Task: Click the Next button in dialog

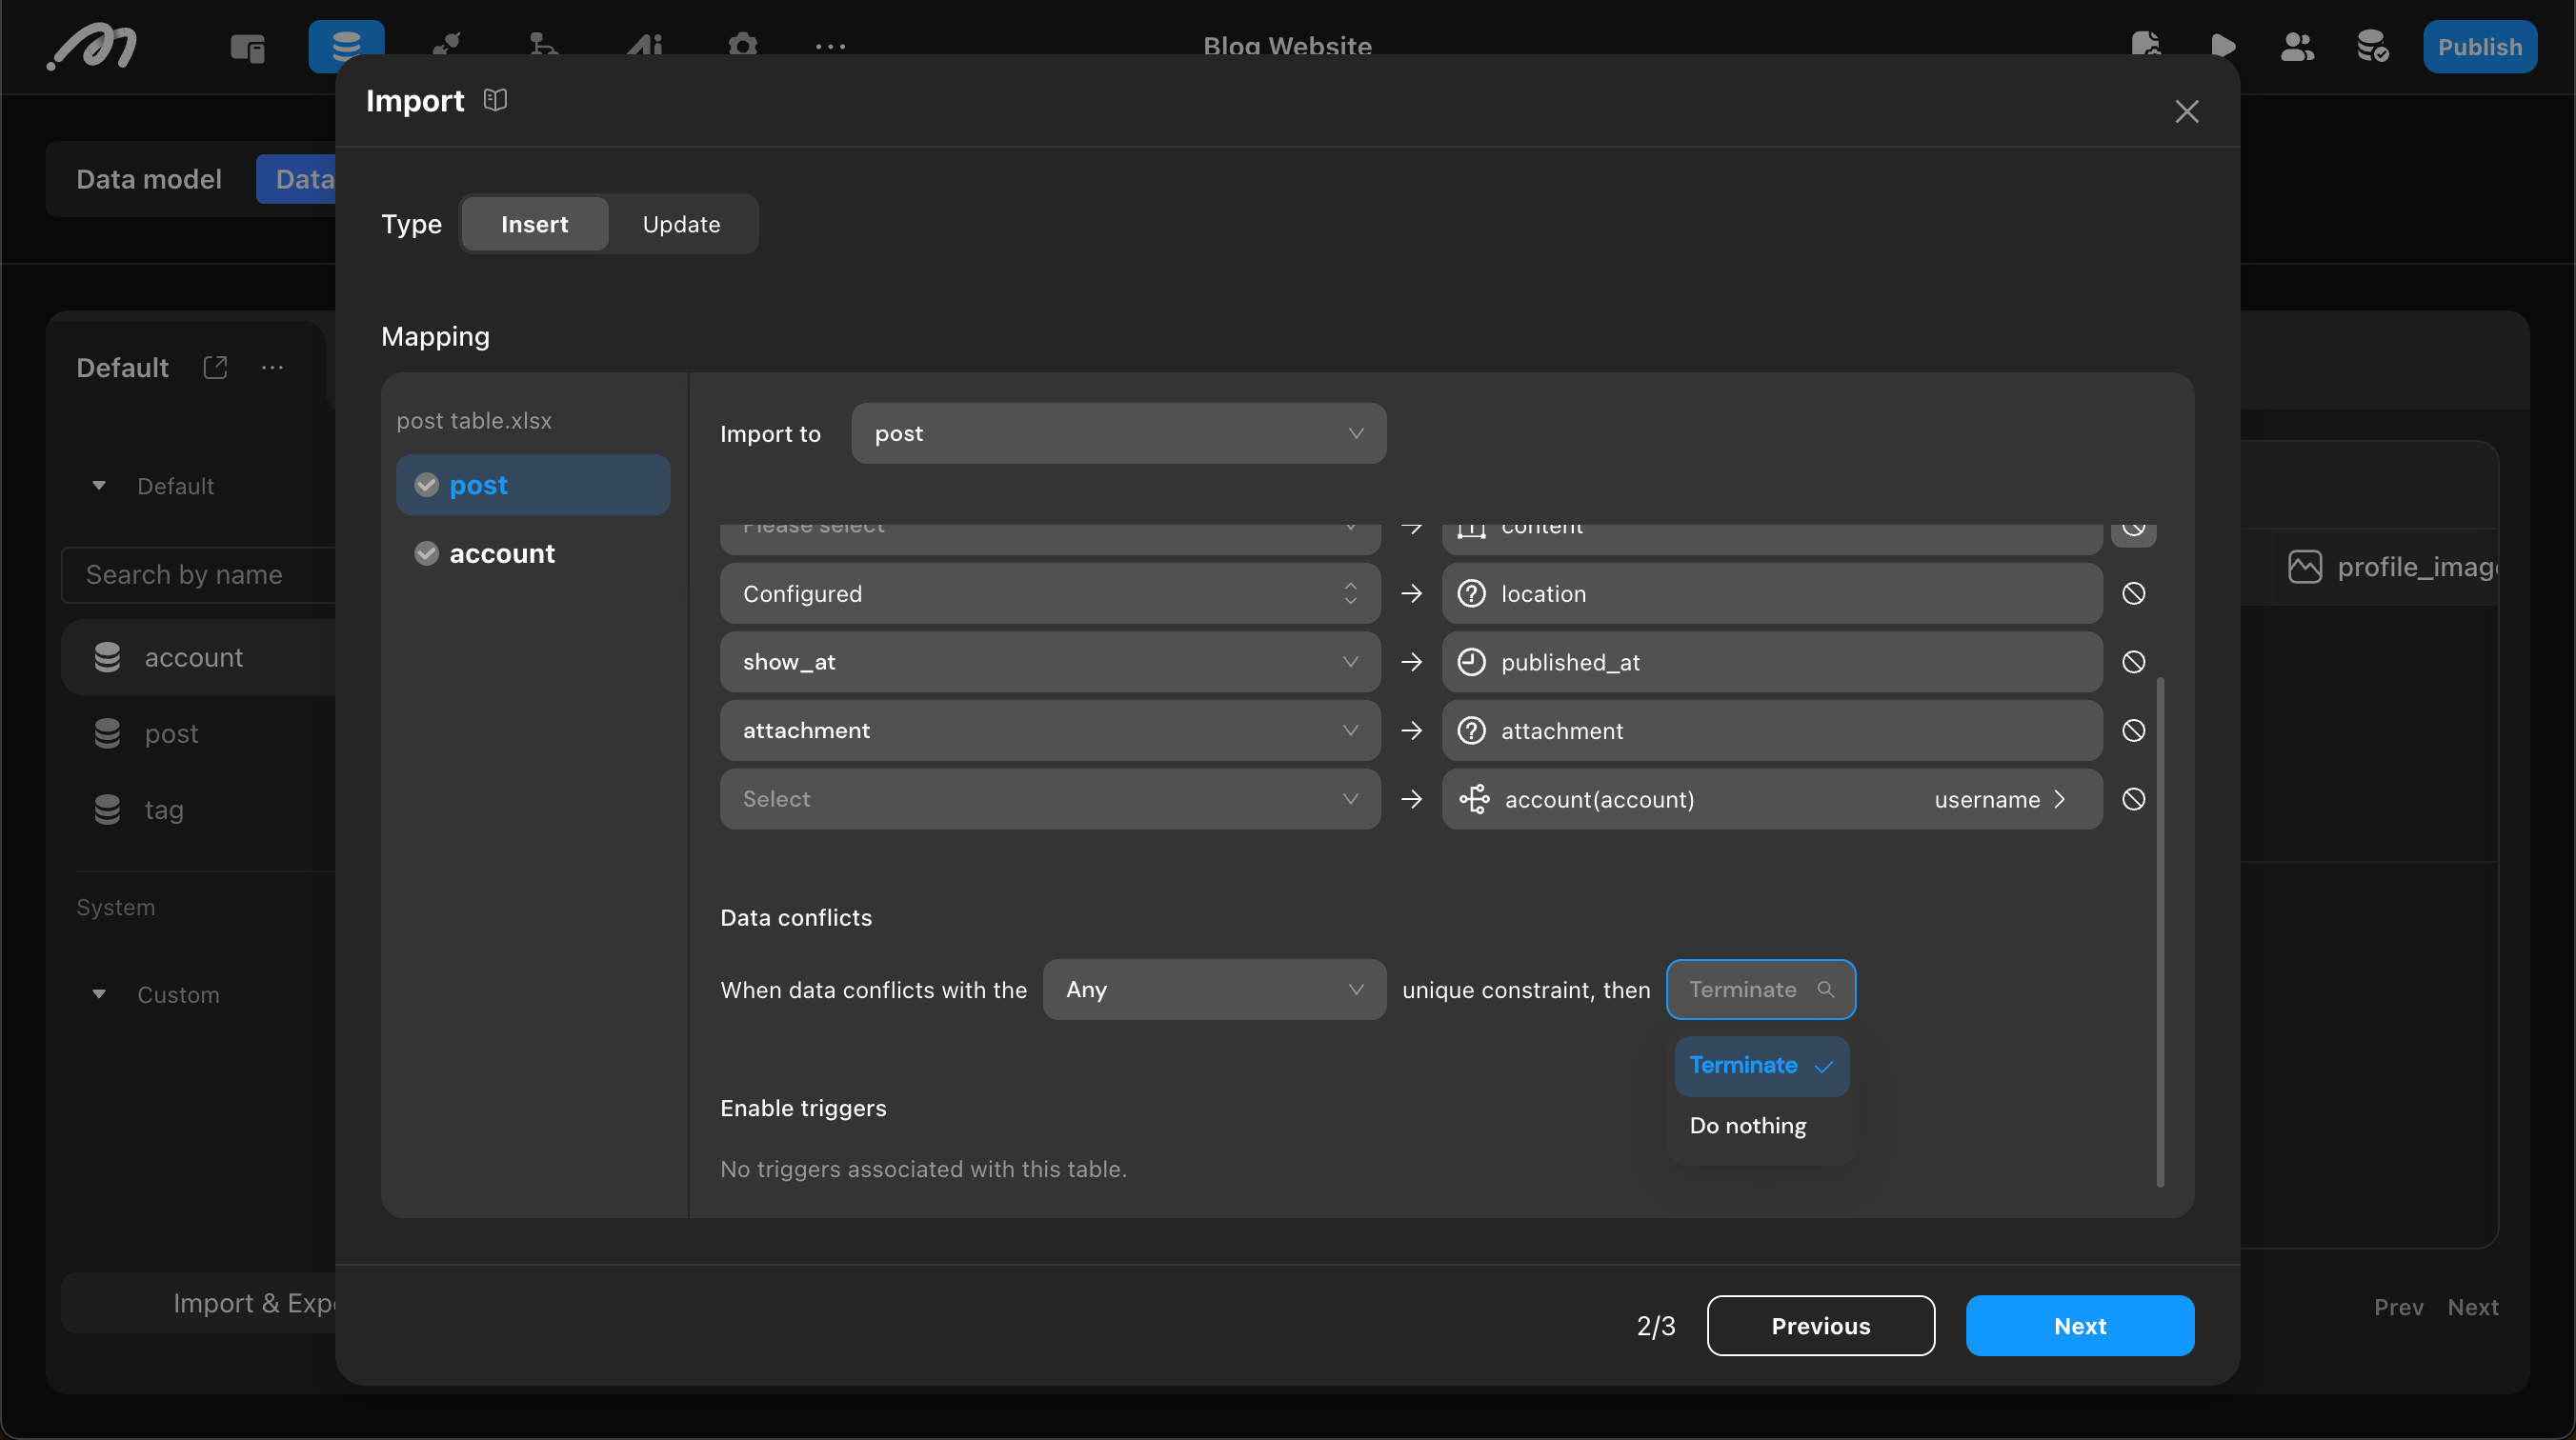Action: 2079,1326
